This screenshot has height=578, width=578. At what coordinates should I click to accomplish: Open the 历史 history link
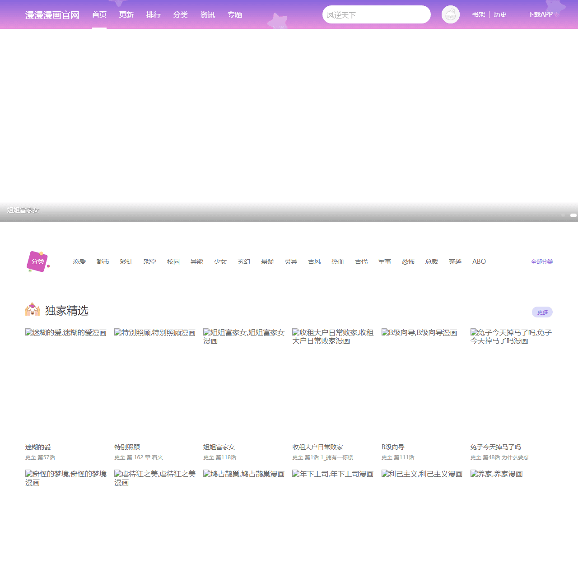click(x=500, y=14)
